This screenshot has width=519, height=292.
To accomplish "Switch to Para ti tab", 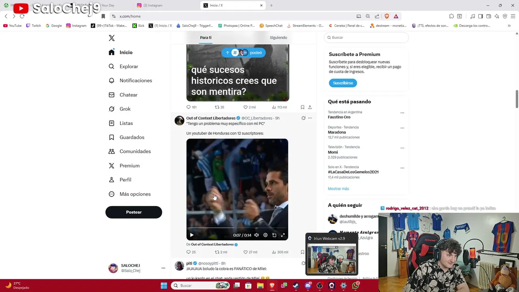I will (x=206, y=38).
